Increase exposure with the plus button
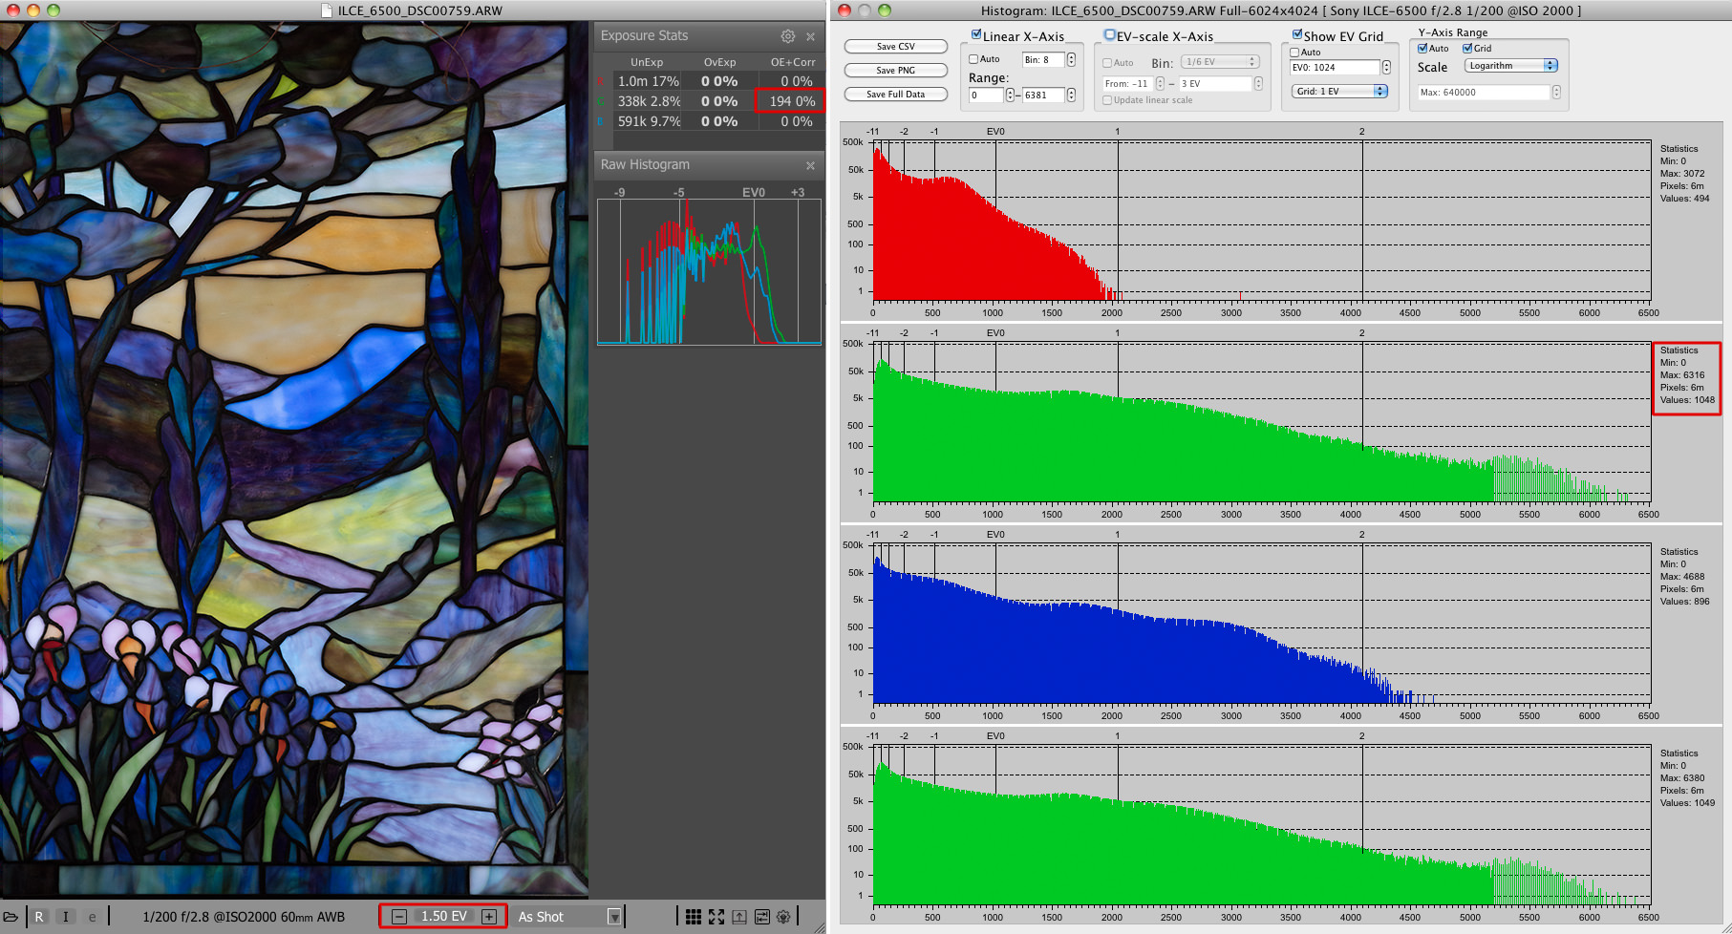Image resolution: width=1732 pixels, height=934 pixels. pos(489,917)
